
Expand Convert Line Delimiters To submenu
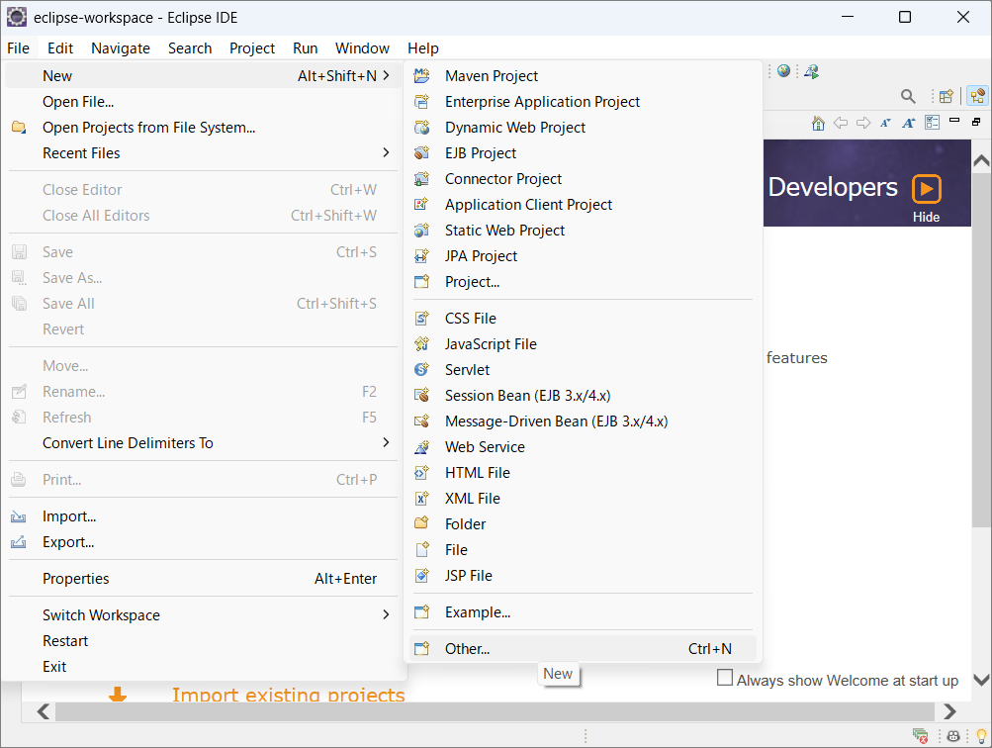pos(386,443)
